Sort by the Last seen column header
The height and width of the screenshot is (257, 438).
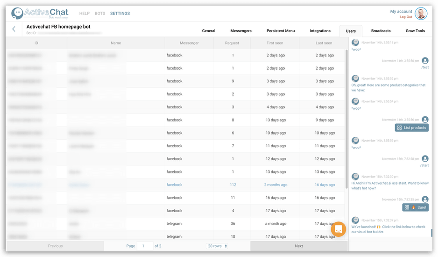point(324,43)
